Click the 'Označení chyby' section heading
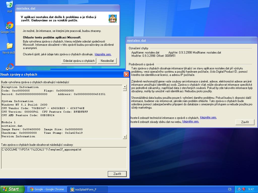The image size is (258, 193). pyautogui.click(x=139, y=49)
